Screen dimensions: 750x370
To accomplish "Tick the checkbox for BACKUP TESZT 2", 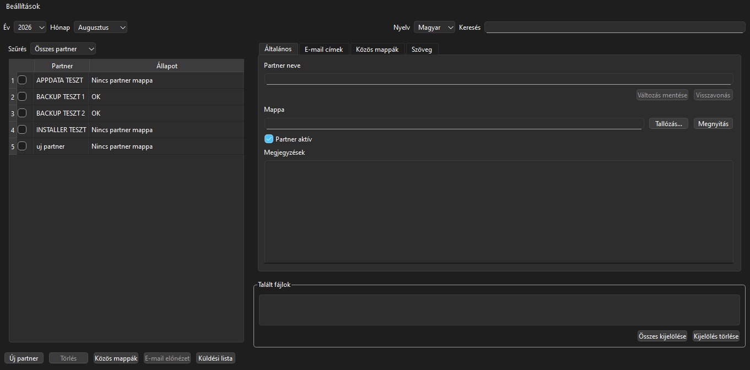I will click(x=22, y=113).
